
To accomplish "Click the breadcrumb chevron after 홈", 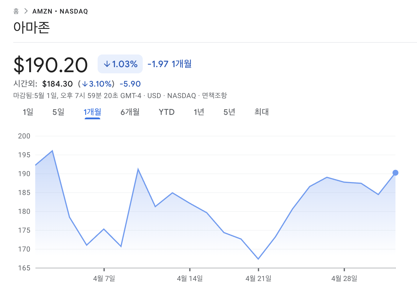I will point(26,11).
